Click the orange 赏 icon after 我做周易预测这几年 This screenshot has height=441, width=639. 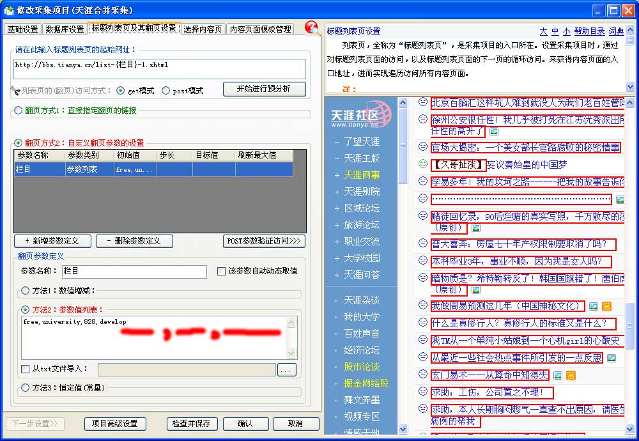coord(607,307)
